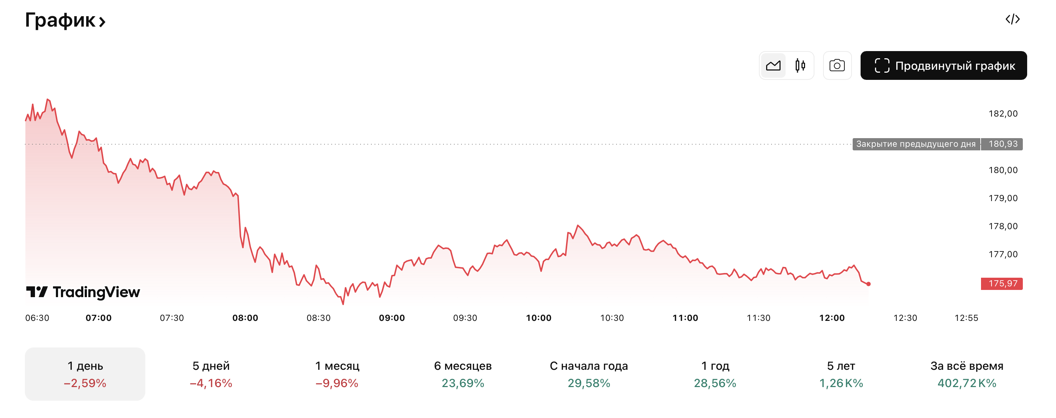Viewport: 1056px width, 418px height.
Task: Open the График heading link
Action: point(60,20)
